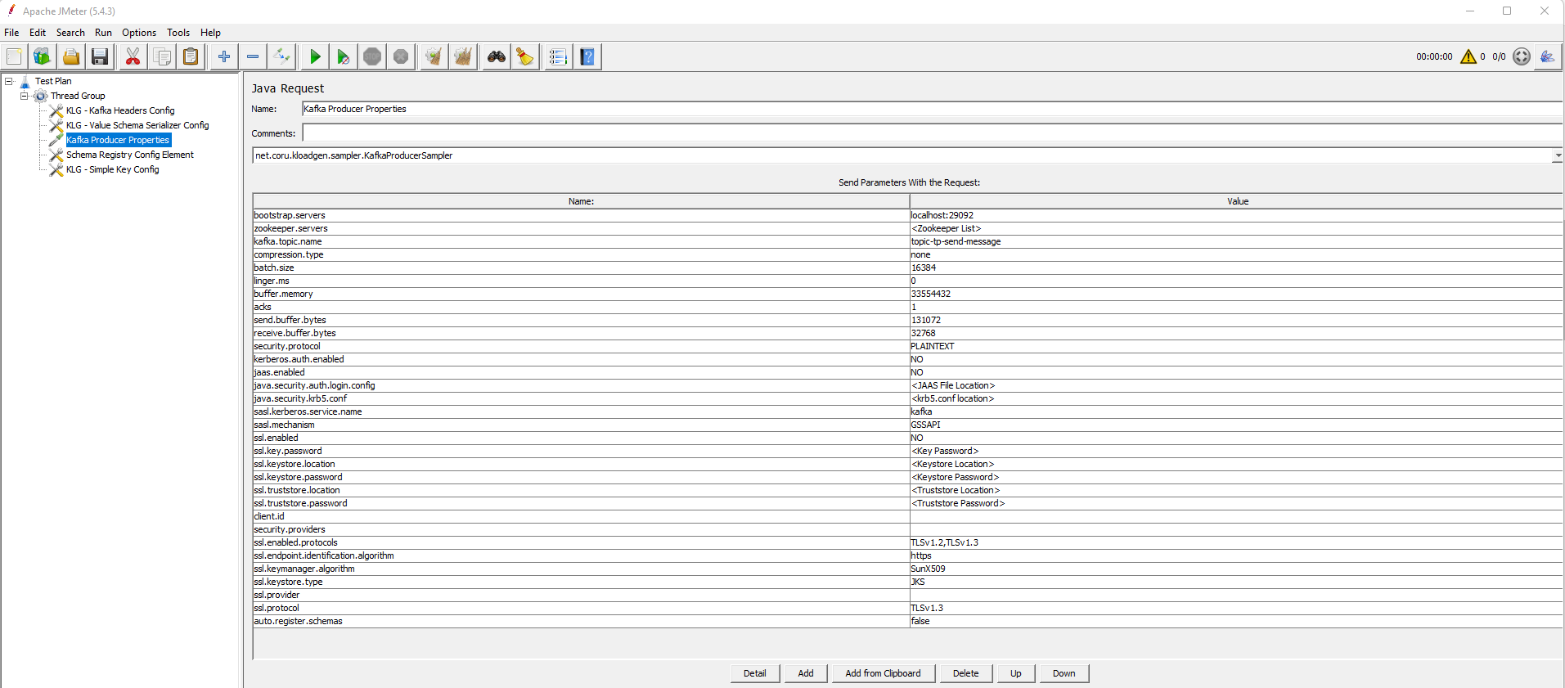
Task: Click the 33554432 buffer.memory value
Action: pos(1236,294)
